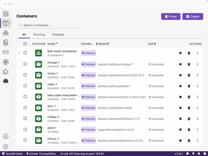Stop the mlflow-1 container

[x=180, y=119]
